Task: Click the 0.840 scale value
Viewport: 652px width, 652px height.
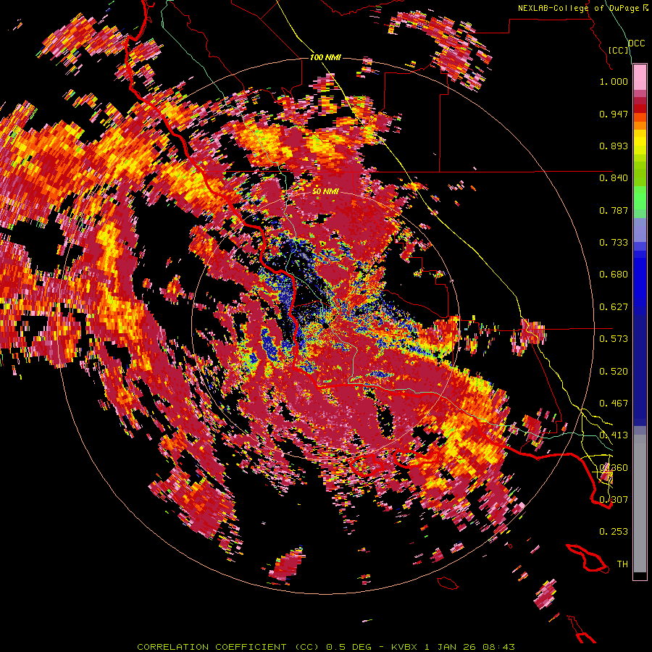Action: click(614, 178)
